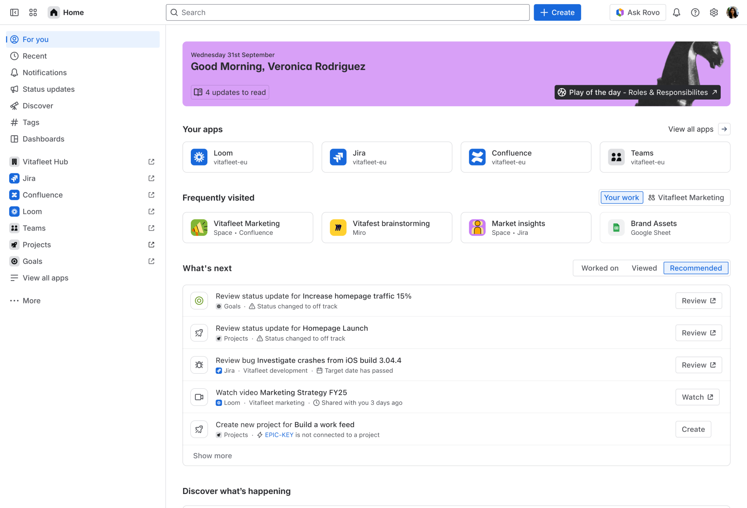Open the Confluence app card
The height and width of the screenshot is (508, 747).
(526, 157)
